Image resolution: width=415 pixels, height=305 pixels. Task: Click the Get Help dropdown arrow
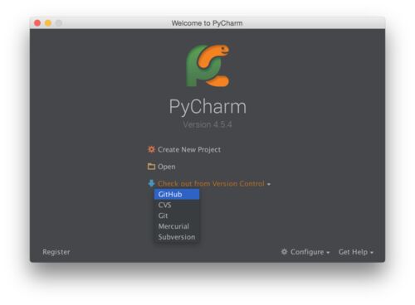pos(372,253)
